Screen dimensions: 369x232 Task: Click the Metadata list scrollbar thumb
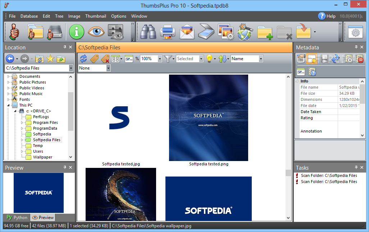tap(363, 94)
